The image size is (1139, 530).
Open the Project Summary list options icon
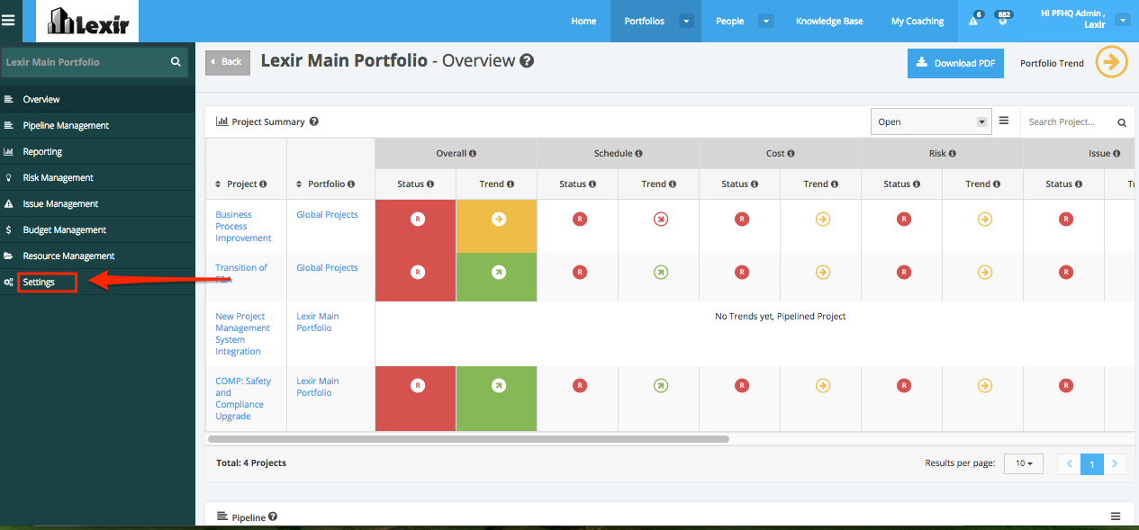click(1004, 121)
